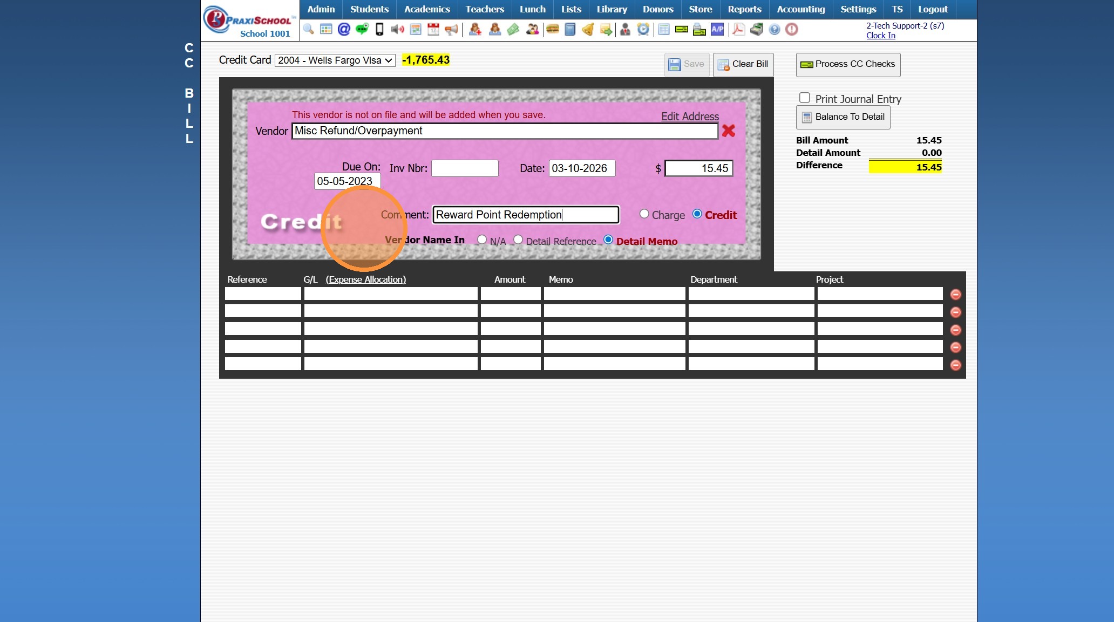Remove the first detail row

click(955, 294)
